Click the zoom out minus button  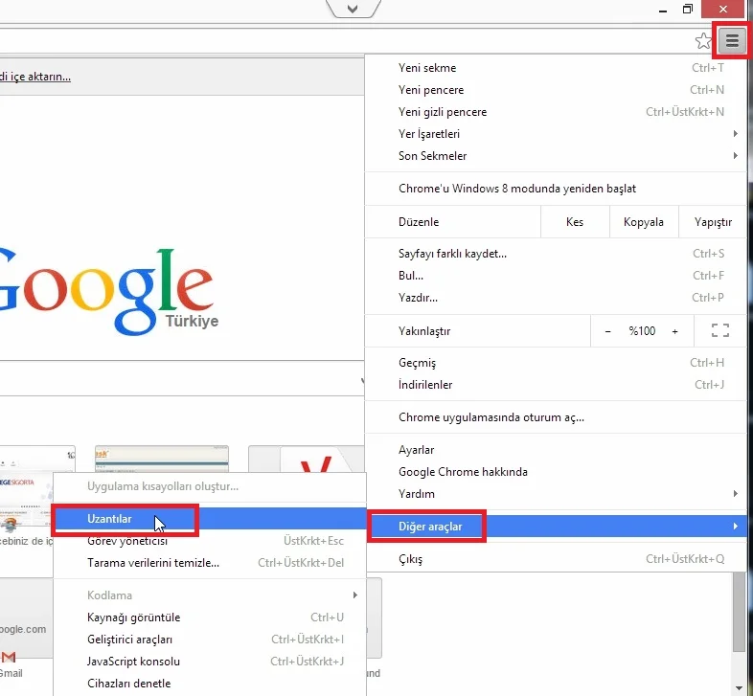click(607, 331)
